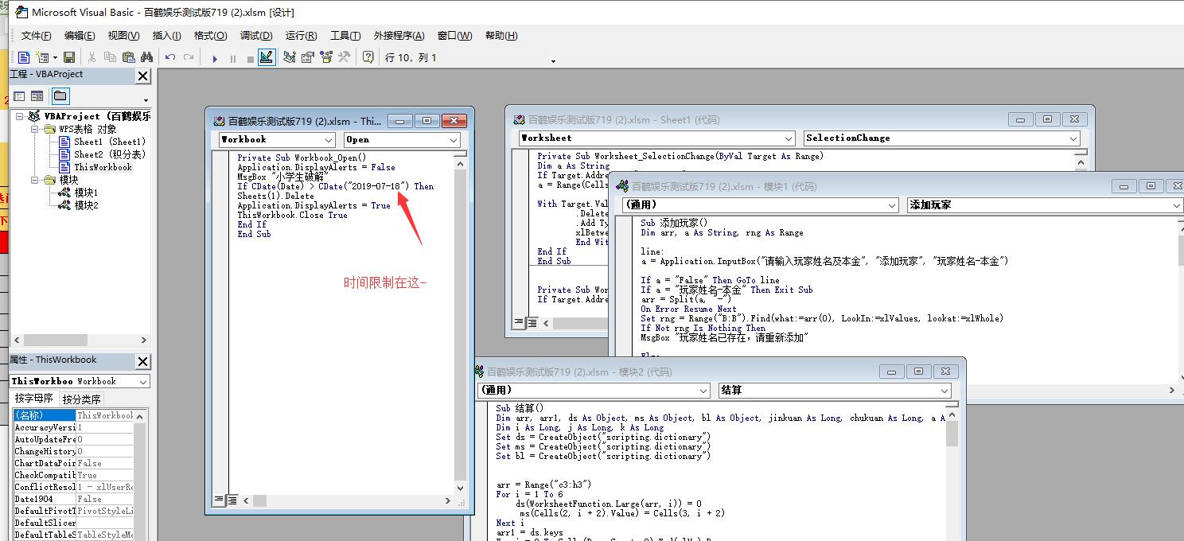Open the Toolbox hammer-wrench icon
Viewport: 1184px width, 541px height.
coord(344,57)
